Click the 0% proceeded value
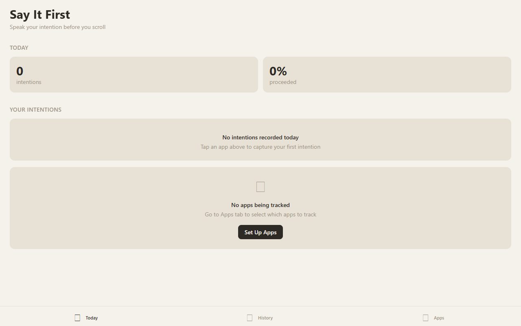 [x=278, y=71]
